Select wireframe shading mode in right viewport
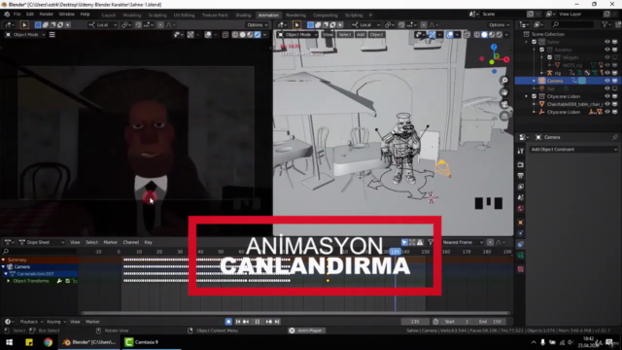 coord(477,35)
